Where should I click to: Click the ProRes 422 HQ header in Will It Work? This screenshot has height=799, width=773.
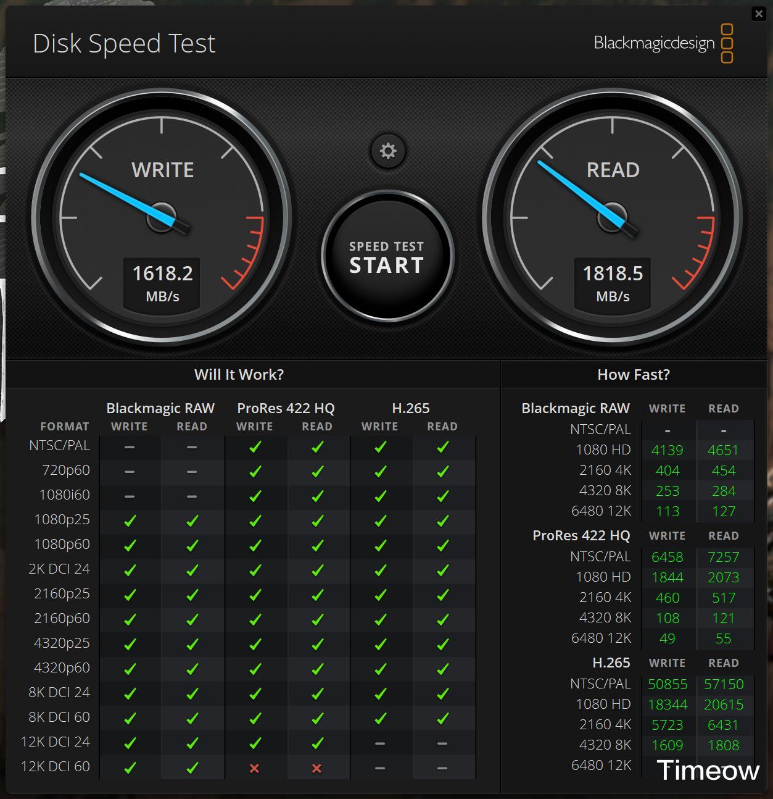point(286,408)
